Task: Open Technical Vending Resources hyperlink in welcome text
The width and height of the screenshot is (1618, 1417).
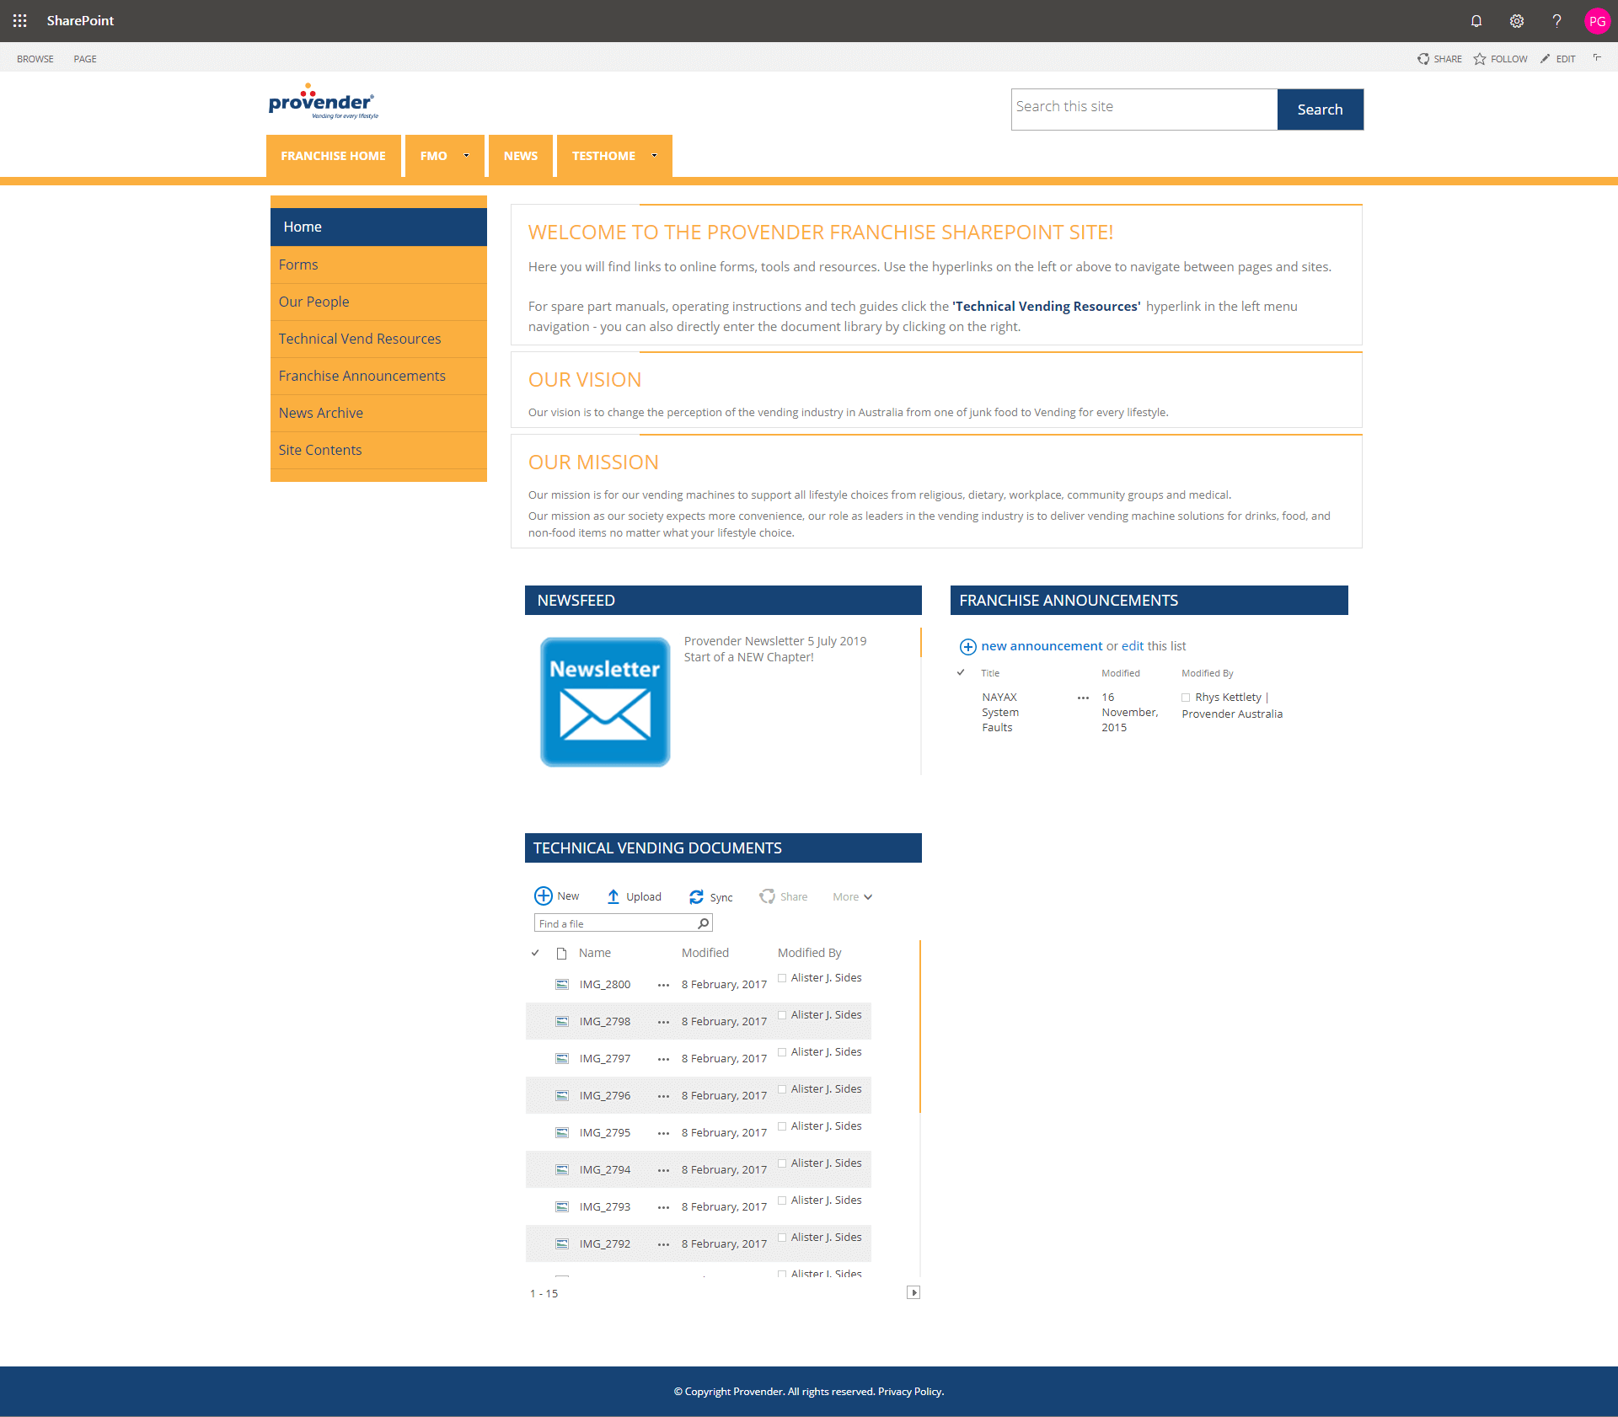Action: click(x=1046, y=307)
